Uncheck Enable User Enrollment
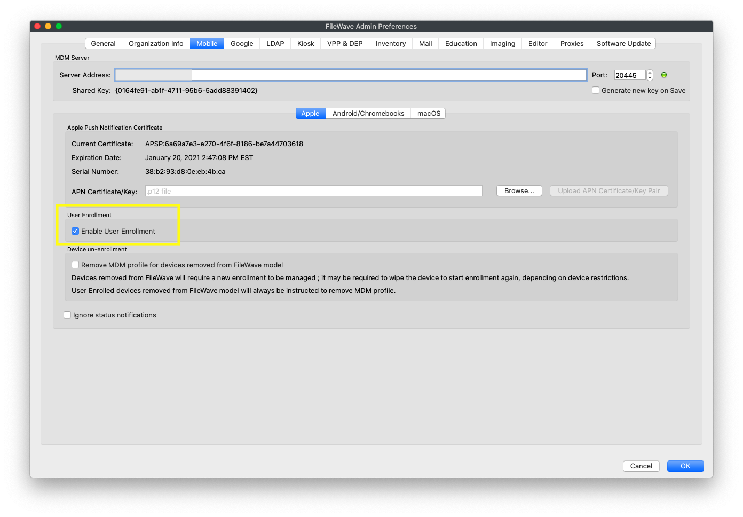This screenshot has width=743, height=517. pyautogui.click(x=75, y=231)
